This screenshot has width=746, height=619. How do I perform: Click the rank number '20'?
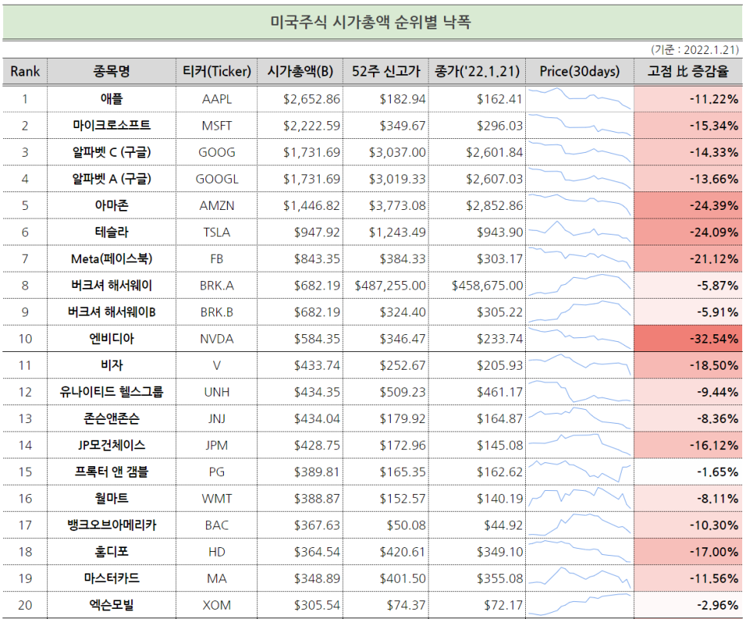click(25, 605)
